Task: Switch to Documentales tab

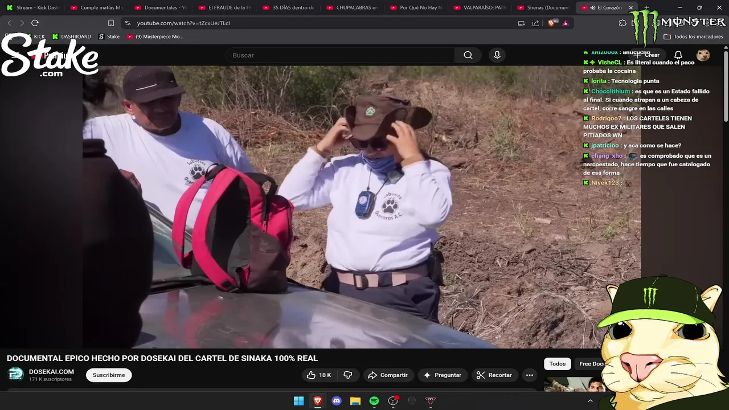Action: click(160, 7)
